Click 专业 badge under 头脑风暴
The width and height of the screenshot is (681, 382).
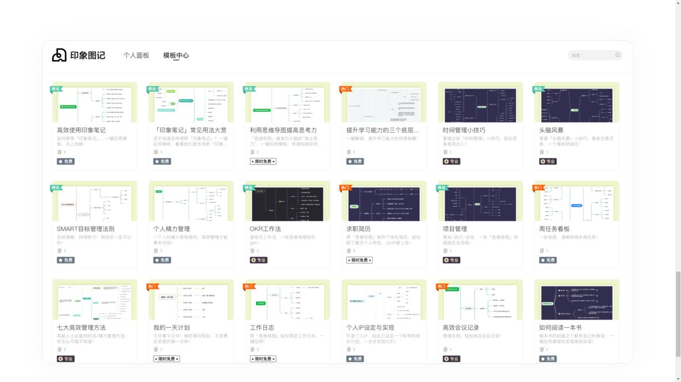tap(548, 161)
